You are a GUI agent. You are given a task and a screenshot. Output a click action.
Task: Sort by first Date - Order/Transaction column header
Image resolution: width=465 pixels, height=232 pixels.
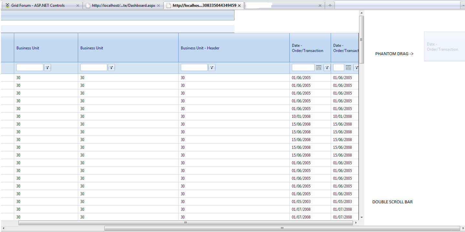[x=307, y=48]
